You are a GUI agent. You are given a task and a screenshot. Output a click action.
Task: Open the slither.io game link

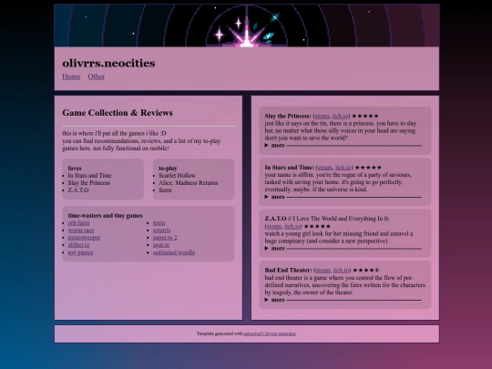[78, 245]
